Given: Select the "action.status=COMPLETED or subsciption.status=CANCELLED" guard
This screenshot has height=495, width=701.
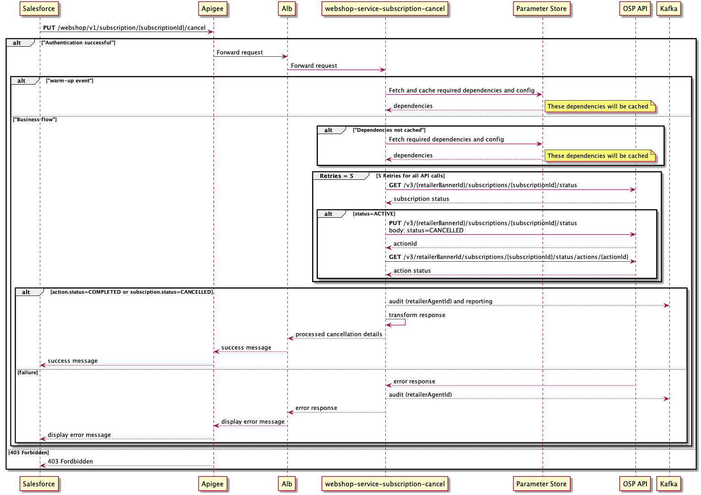Looking at the screenshot, I should [131, 292].
